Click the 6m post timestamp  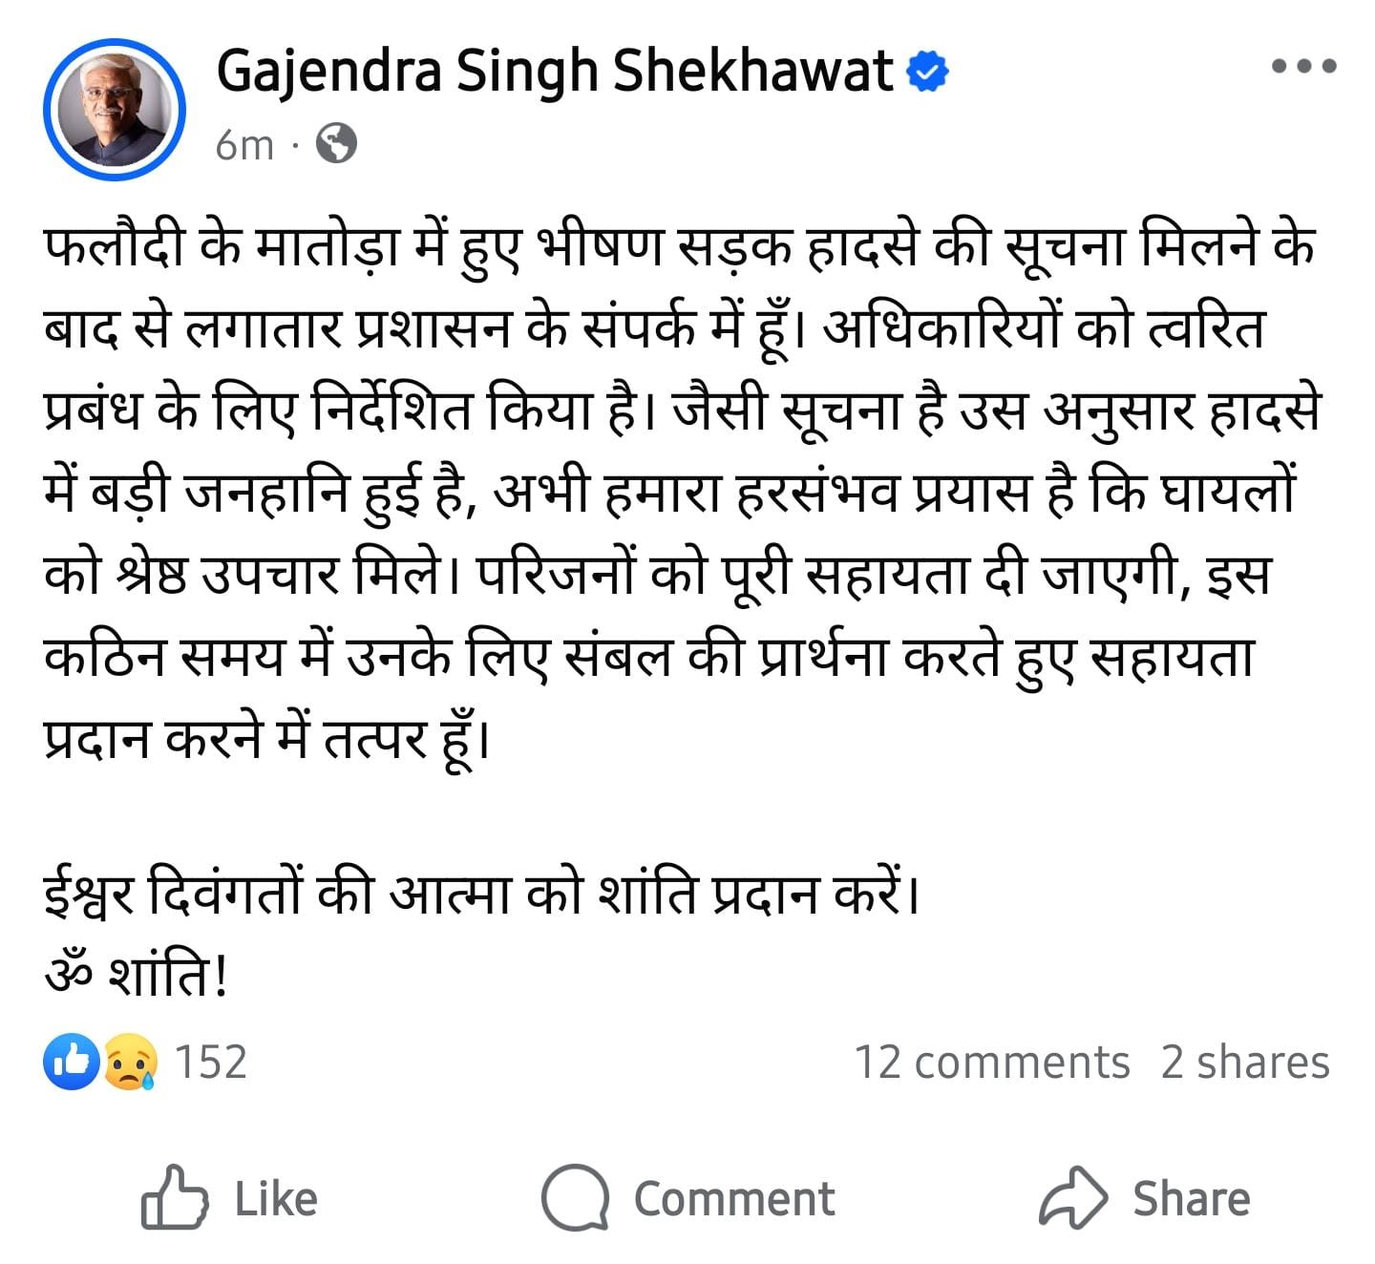[244, 145]
